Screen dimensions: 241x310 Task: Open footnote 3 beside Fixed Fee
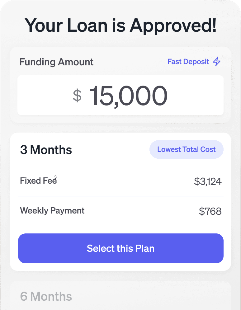pyautogui.click(x=55, y=177)
